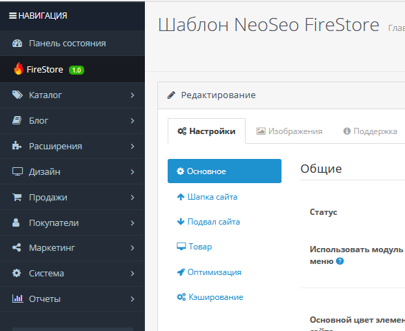Click the Блог book icon

(17, 120)
